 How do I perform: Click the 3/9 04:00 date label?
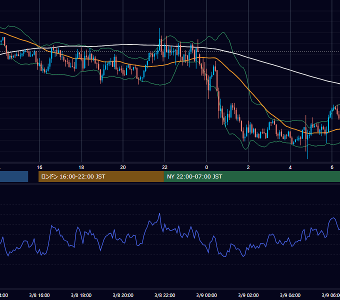click(290, 295)
